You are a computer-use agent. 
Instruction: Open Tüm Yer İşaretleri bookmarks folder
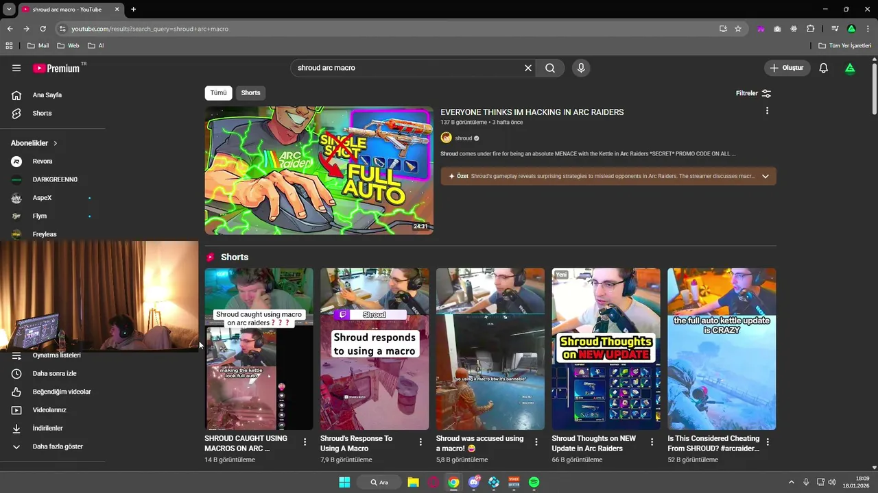coord(845,46)
